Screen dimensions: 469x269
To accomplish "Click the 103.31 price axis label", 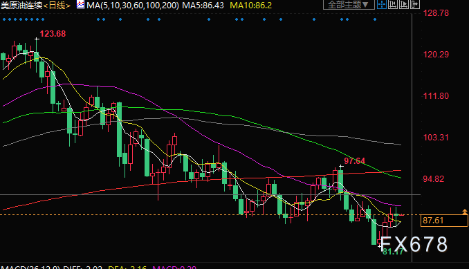I will tap(436, 138).
